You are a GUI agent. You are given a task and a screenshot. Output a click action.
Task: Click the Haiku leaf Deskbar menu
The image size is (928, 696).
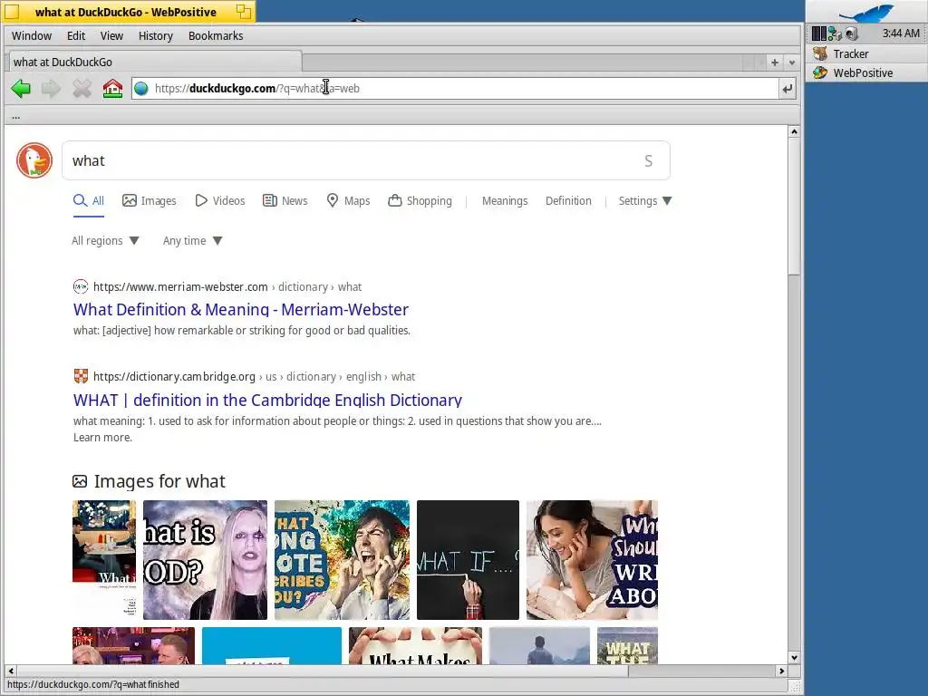pos(866,13)
